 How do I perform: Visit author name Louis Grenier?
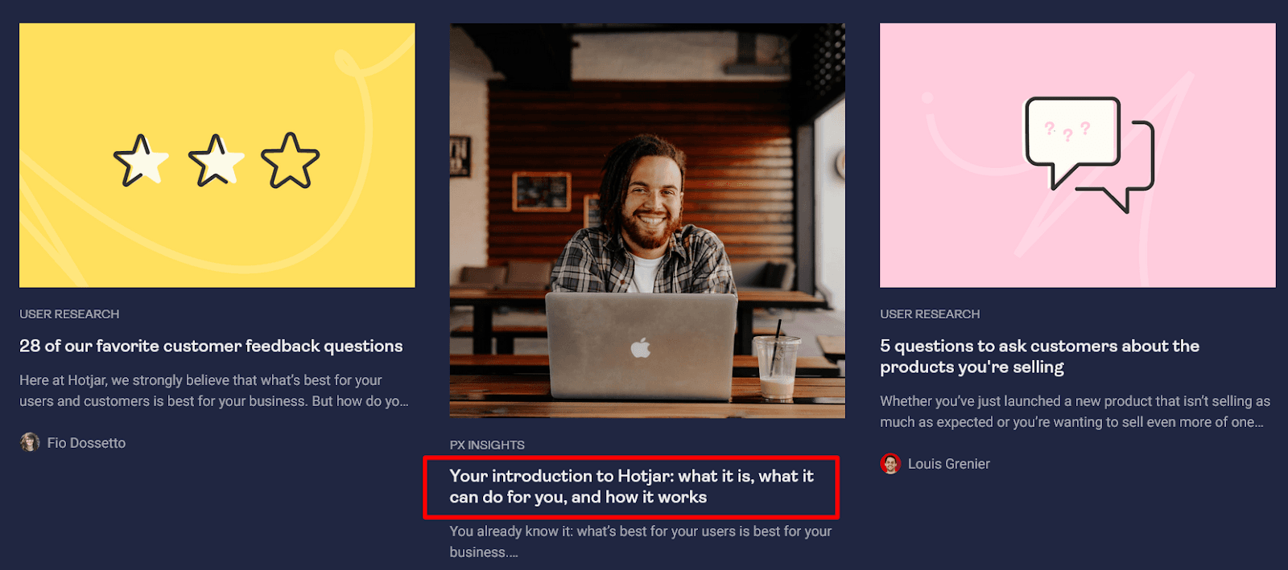point(948,464)
